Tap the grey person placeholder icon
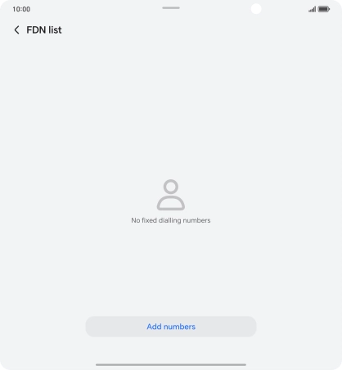Screen dimensions: 342x370 [171, 195]
